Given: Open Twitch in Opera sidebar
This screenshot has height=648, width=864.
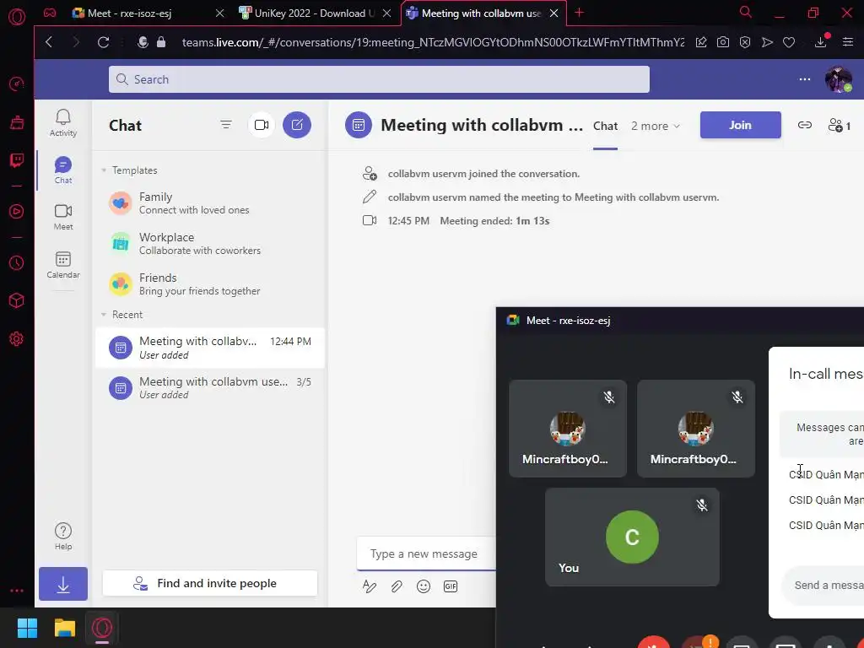Looking at the screenshot, I should [x=17, y=160].
